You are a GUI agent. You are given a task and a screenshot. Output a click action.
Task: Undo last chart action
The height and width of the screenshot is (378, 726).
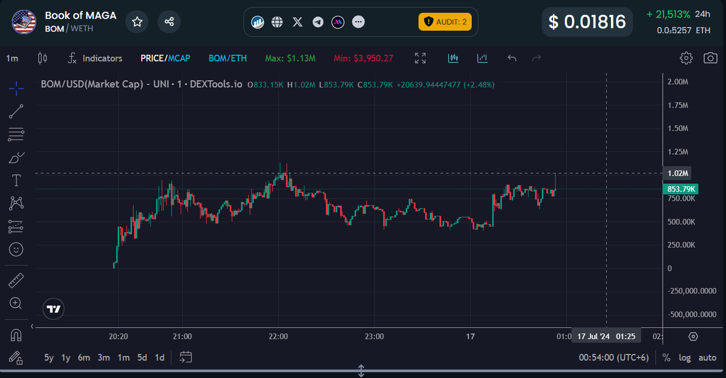pyautogui.click(x=512, y=59)
